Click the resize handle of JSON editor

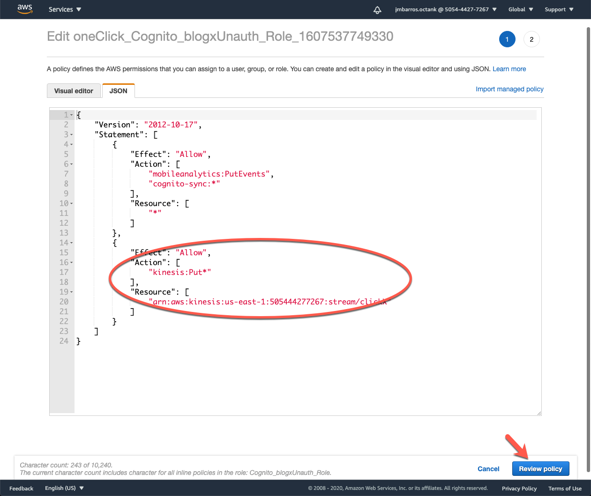click(x=539, y=413)
